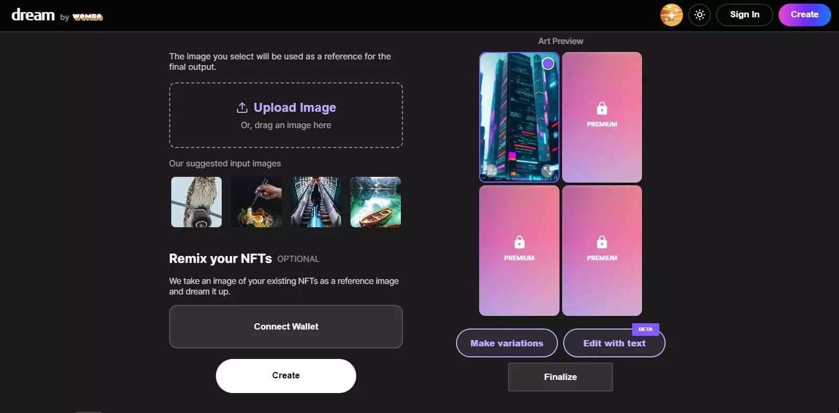Click the lock icon on bottom-left premium card
This screenshot has height=413, width=839.
click(x=519, y=242)
